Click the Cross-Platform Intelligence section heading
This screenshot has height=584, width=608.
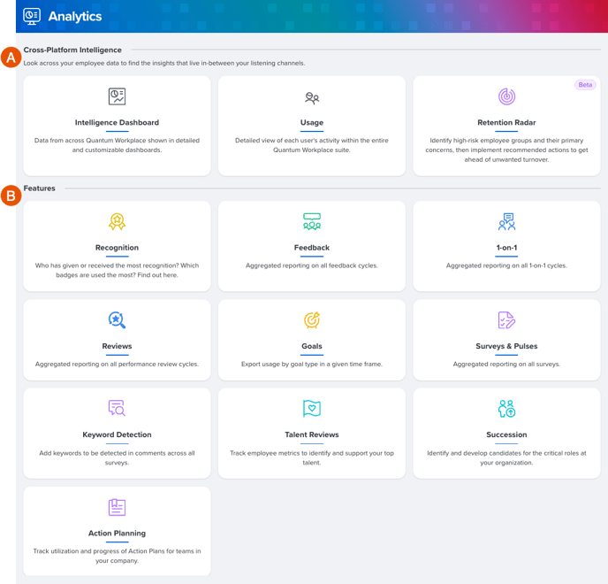(x=72, y=50)
